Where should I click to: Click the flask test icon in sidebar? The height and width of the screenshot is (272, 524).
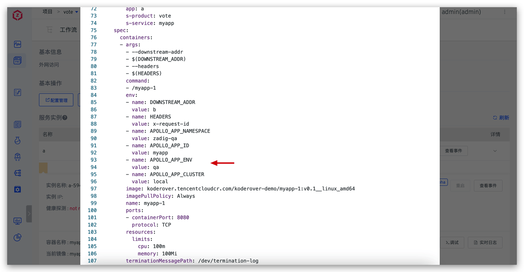click(x=17, y=141)
